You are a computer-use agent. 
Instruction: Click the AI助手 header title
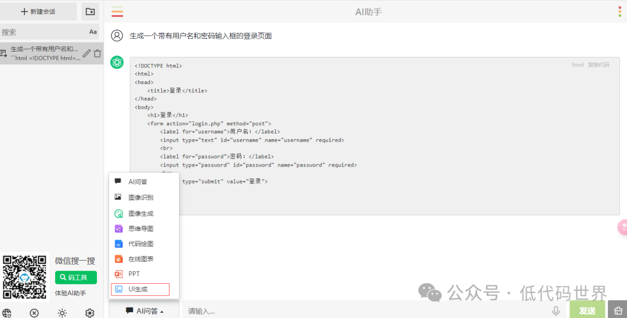368,12
